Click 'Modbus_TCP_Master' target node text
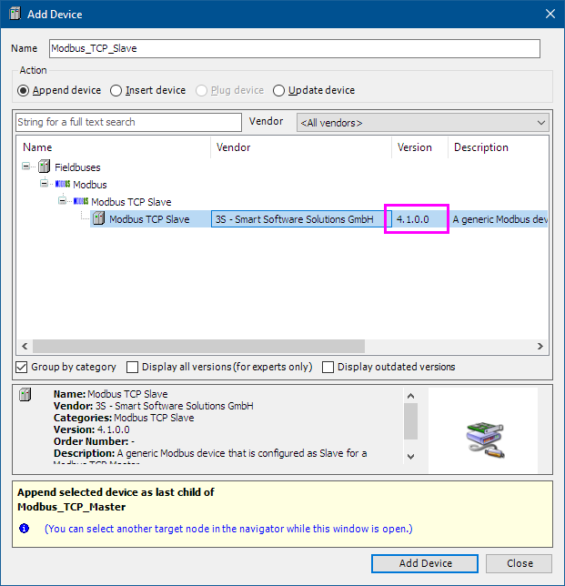 [x=71, y=507]
